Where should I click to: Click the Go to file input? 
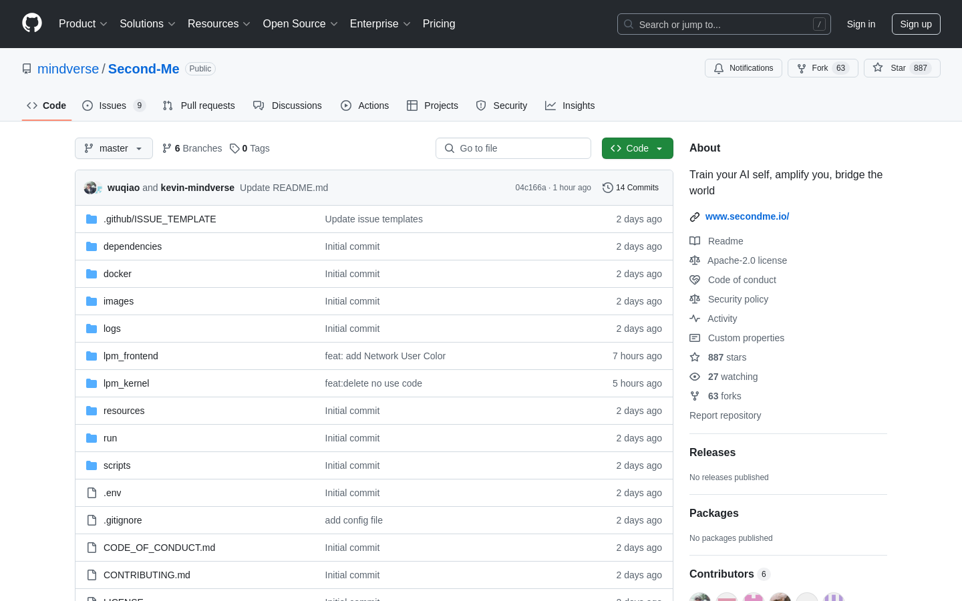(513, 148)
